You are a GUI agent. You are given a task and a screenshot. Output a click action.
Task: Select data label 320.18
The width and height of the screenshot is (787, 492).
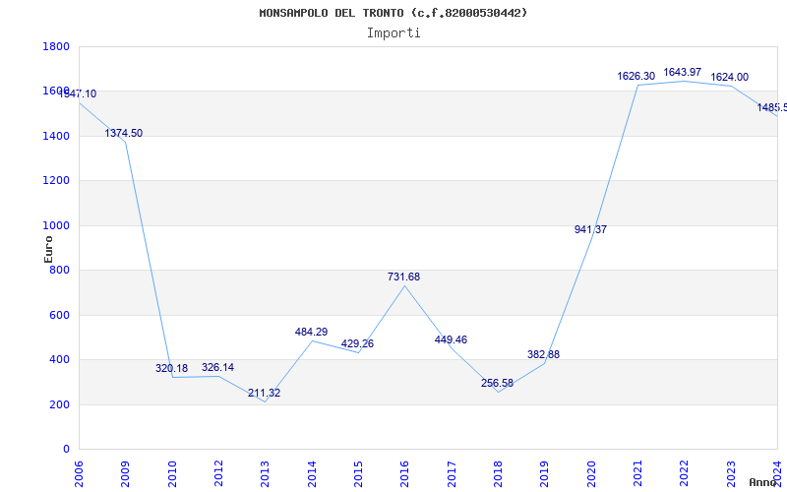[171, 368]
